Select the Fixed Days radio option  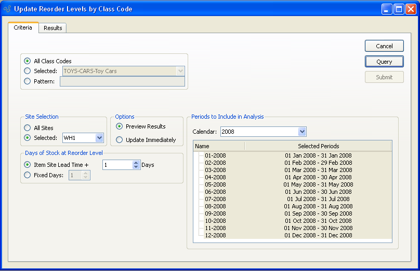28,175
